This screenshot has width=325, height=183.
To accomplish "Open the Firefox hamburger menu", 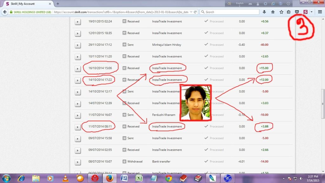I will tap(320, 12).
